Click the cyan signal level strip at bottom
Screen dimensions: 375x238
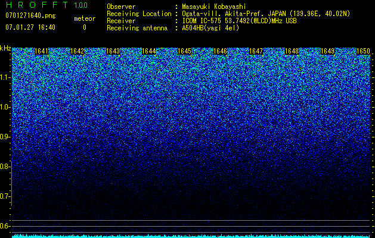click(x=191, y=236)
